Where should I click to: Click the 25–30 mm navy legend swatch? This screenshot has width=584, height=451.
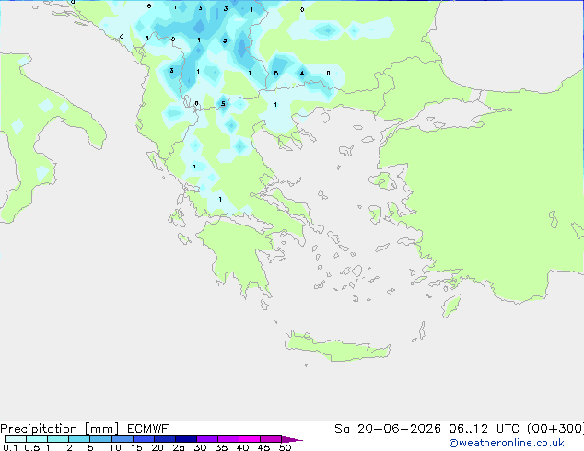pos(186,439)
